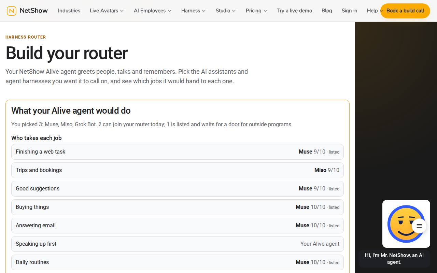Click Sign in
Image resolution: width=437 pixels, height=273 pixels.
click(349, 11)
